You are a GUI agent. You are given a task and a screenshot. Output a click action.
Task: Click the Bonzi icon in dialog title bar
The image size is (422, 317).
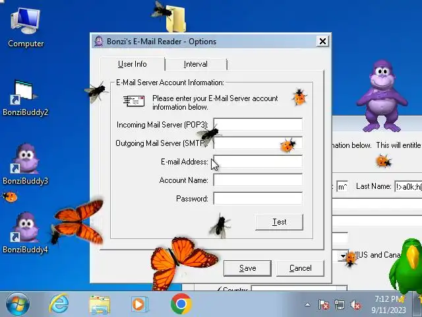99,41
